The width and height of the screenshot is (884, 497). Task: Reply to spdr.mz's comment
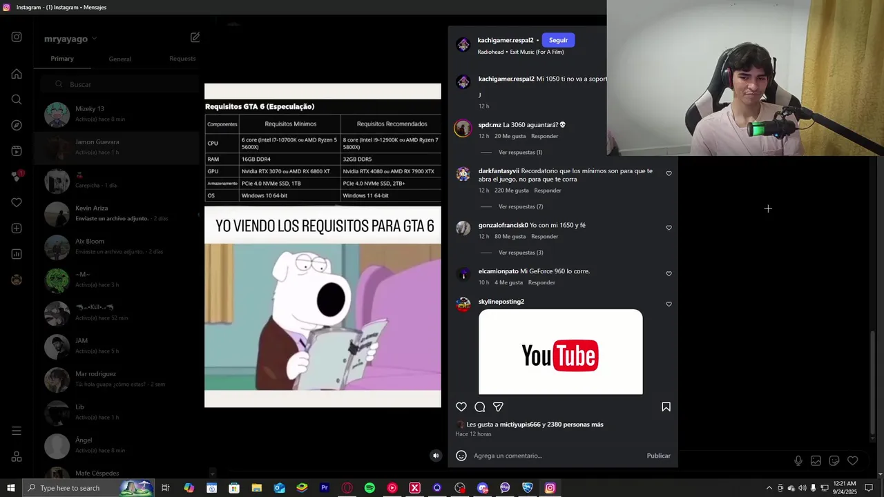pos(545,137)
